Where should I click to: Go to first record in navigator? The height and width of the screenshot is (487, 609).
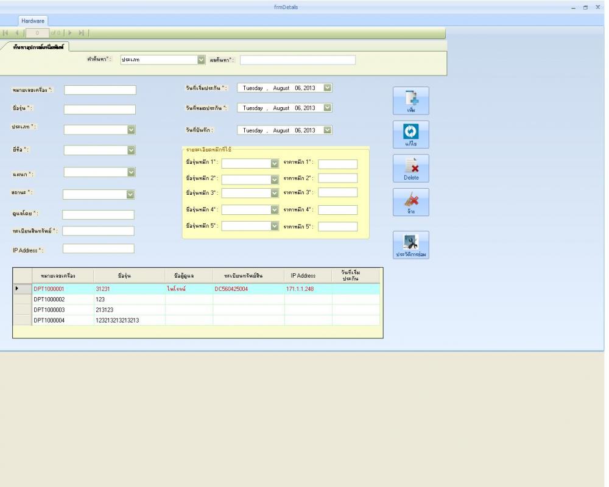tap(5, 33)
